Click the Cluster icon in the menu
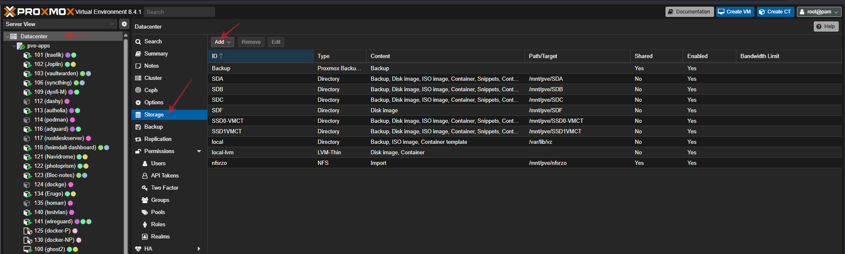The width and height of the screenshot is (845, 254). [x=138, y=78]
